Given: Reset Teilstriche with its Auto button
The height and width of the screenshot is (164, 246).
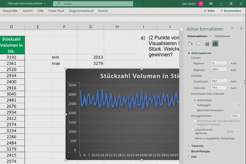Looking at the screenshot, I should pos(233,88).
